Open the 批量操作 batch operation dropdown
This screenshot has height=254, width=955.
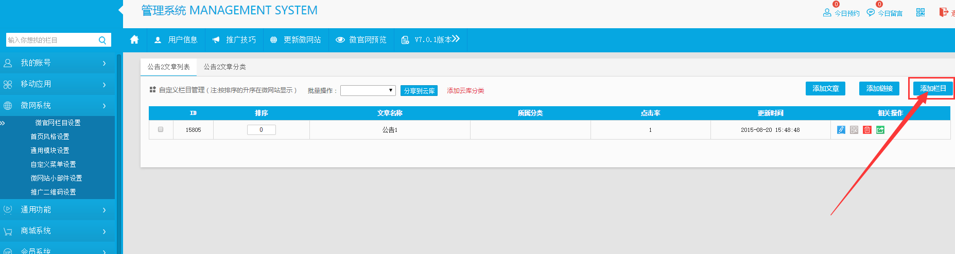click(368, 91)
